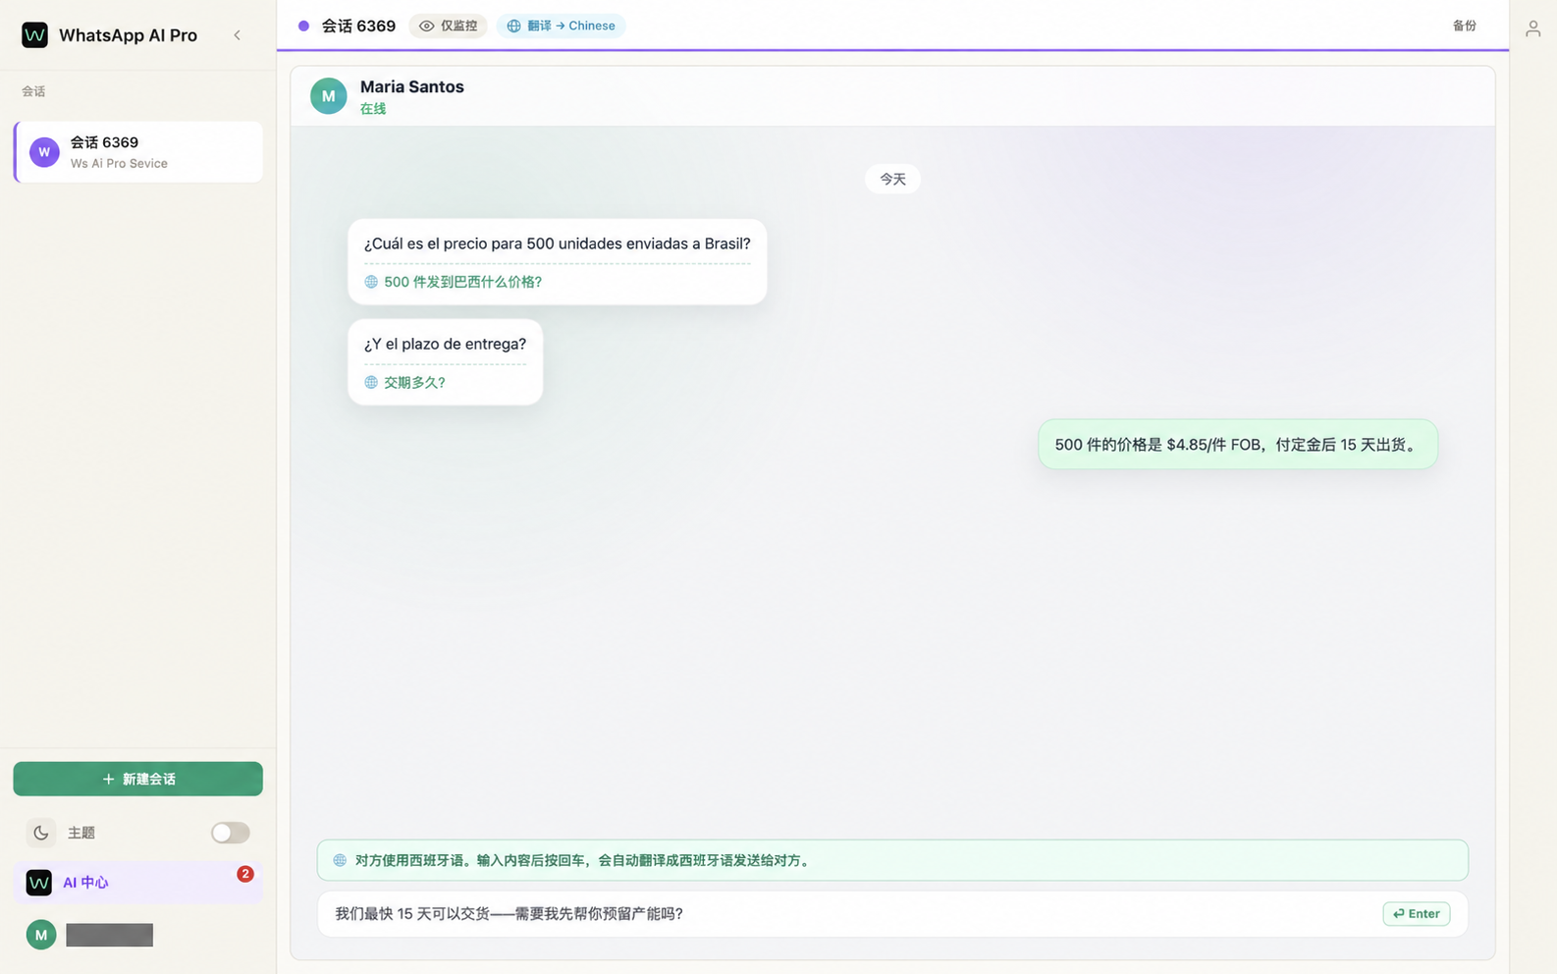Click the 在线 online status text
This screenshot has width=1557, height=974.
click(x=373, y=109)
